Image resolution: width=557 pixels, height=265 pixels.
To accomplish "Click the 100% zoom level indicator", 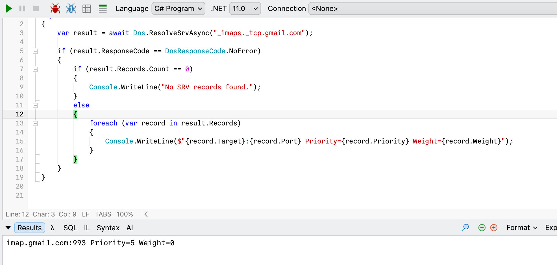I will coord(125,214).
